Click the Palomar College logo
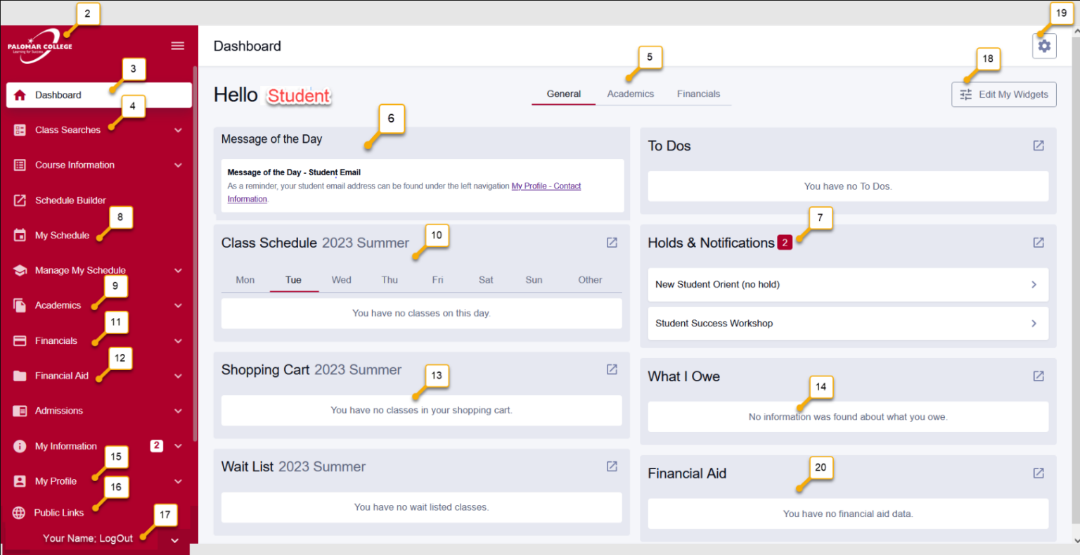This screenshot has height=555, width=1080. (40, 47)
